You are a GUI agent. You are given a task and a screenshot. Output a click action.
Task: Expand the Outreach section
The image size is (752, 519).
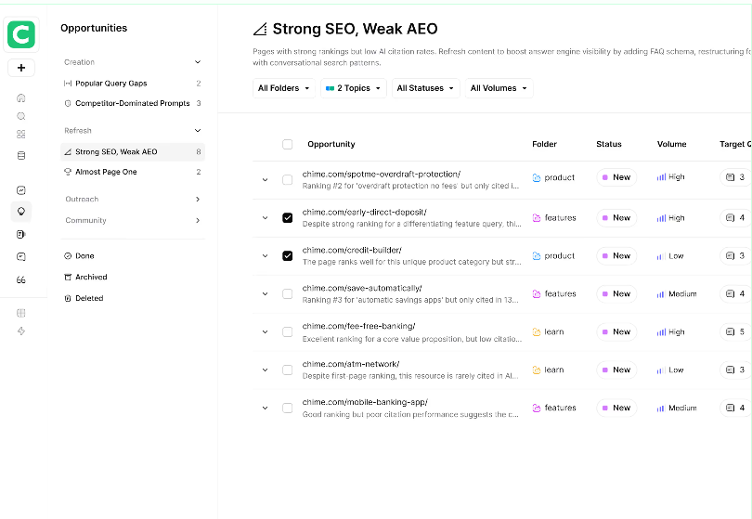198,199
